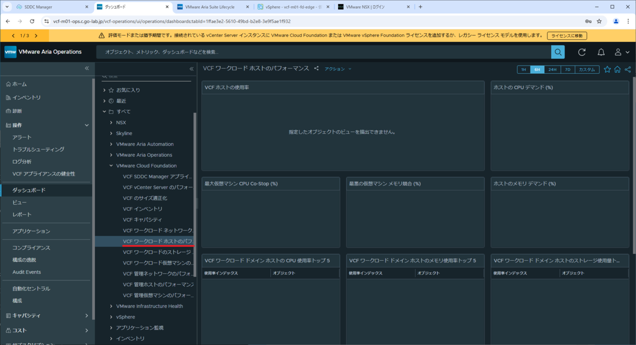
Task: Open the user account menu
Action: [x=621, y=52]
